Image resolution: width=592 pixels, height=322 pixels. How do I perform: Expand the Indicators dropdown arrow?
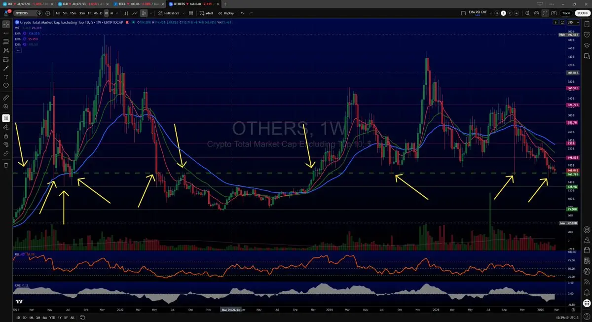pyautogui.click(x=183, y=13)
